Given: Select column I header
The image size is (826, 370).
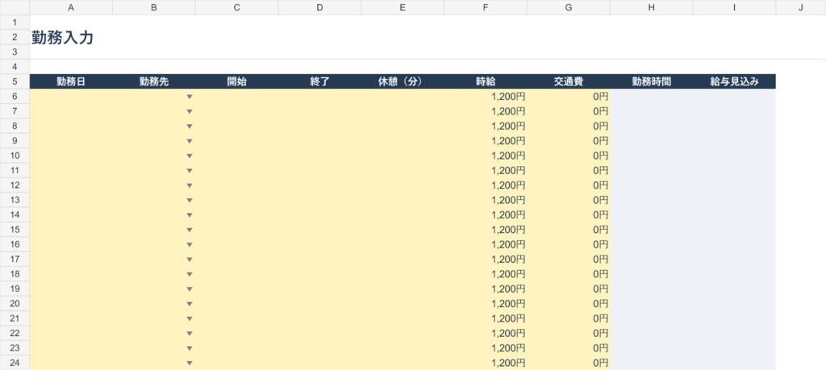Looking at the screenshot, I should pyautogui.click(x=734, y=7).
